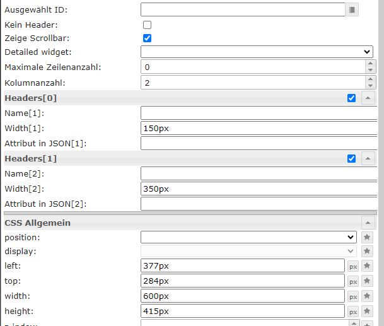Click the star icon for top
The image size is (384, 326).
coord(368,281)
